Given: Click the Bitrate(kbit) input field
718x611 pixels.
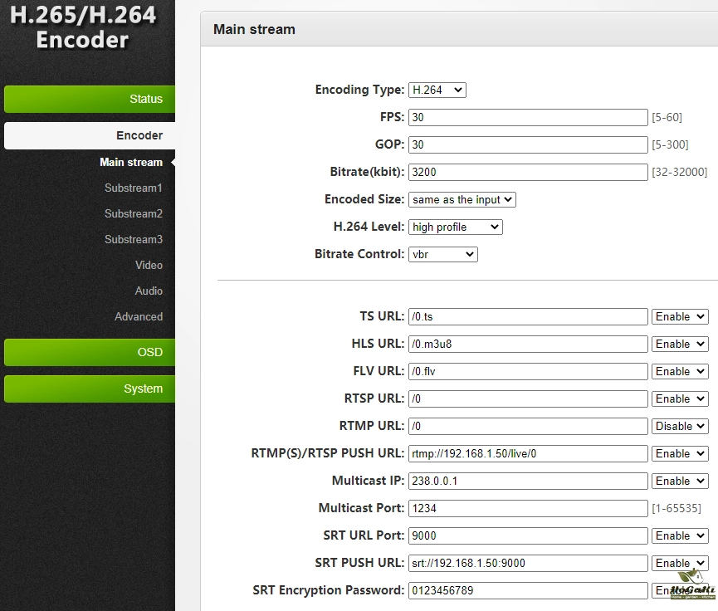Looking at the screenshot, I should [528, 172].
